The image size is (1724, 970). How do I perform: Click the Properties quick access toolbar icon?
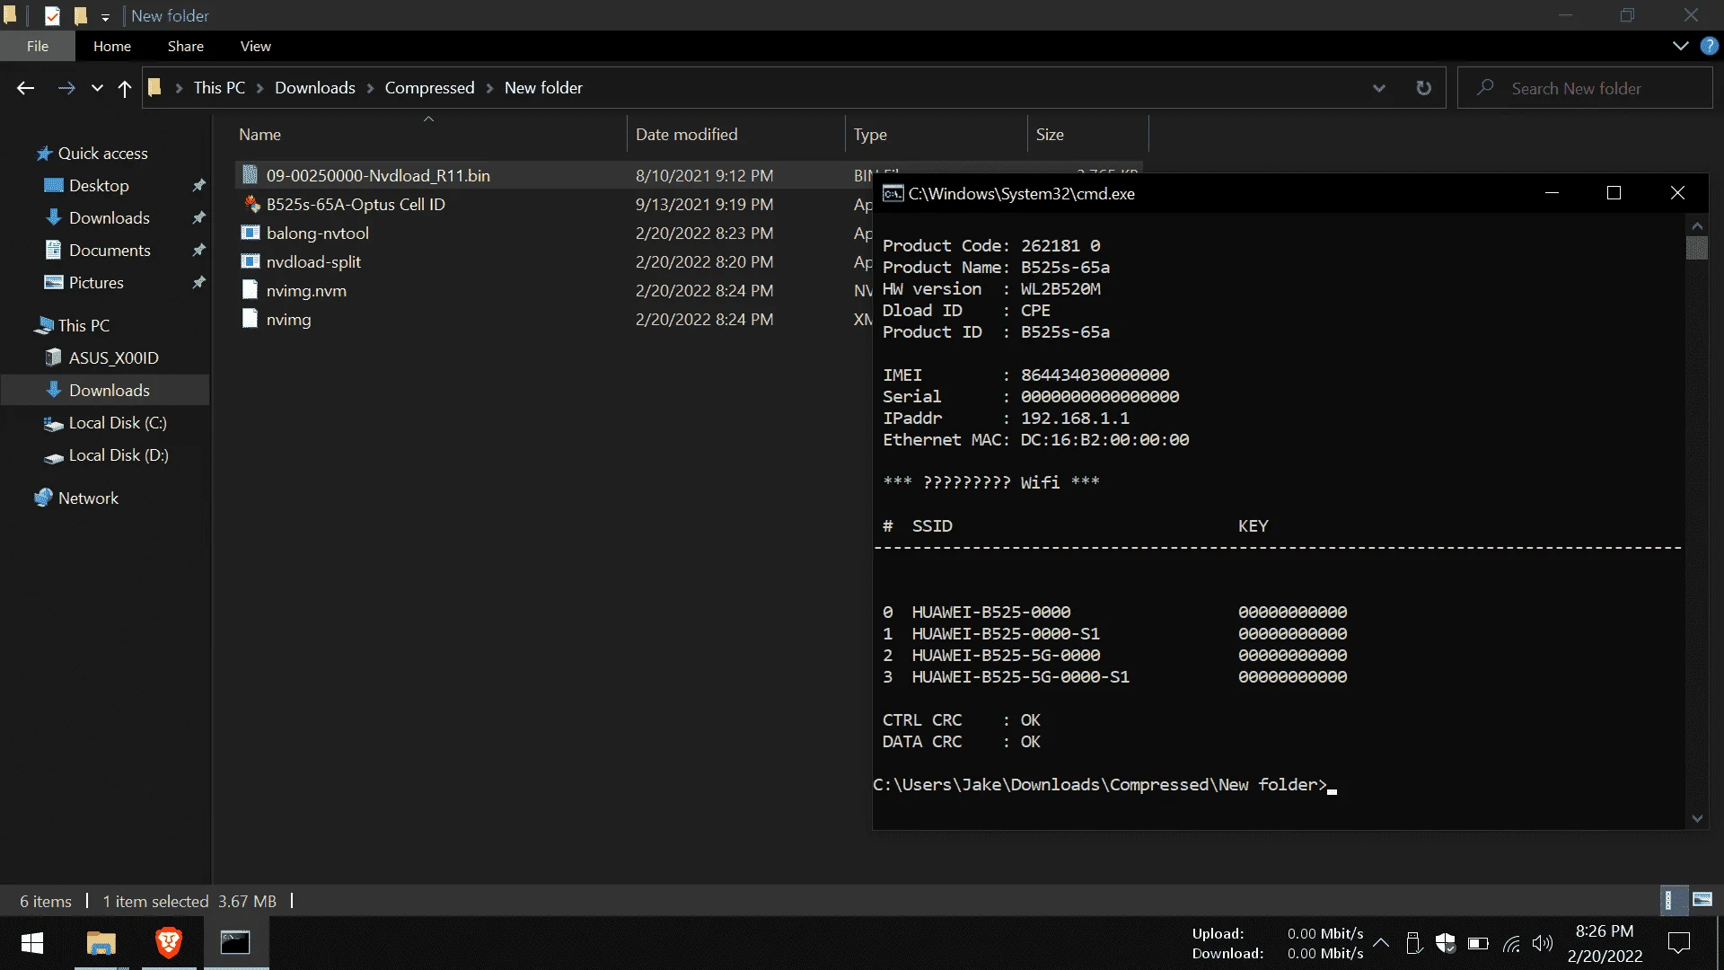(x=52, y=15)
